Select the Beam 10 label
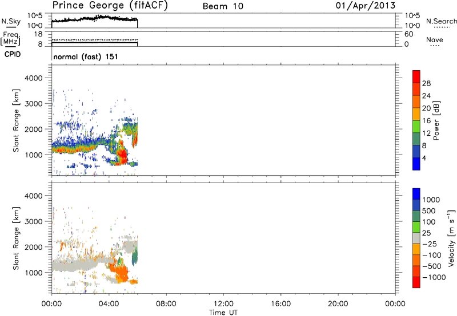 [x=223, y=6]
